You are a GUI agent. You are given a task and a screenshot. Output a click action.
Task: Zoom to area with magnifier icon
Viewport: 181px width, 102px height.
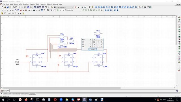(x=145, y=7)
